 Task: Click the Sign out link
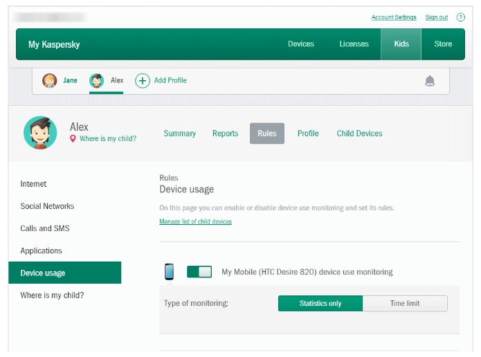[437, 17]
